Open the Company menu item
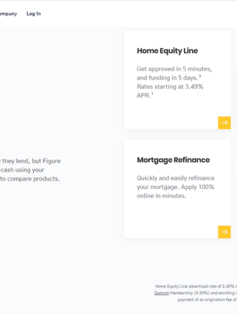 pos(8,13)
